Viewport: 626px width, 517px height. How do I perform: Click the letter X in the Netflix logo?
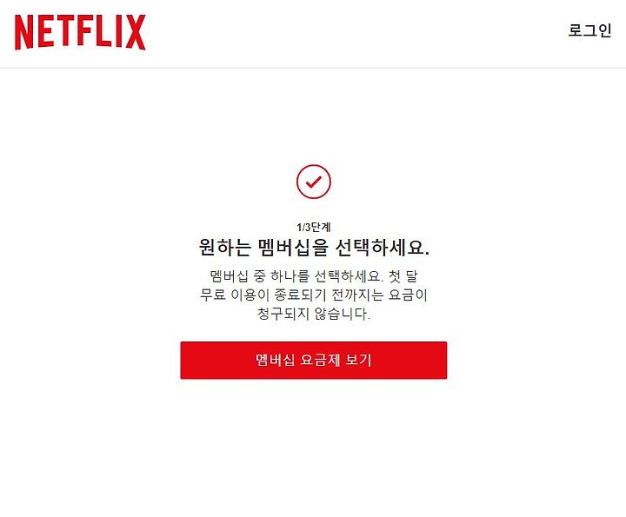click(136, 32)
